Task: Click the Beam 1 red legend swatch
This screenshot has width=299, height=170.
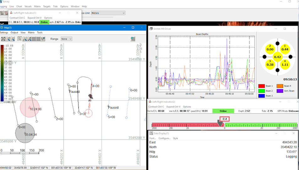Action: pos(262,86)
